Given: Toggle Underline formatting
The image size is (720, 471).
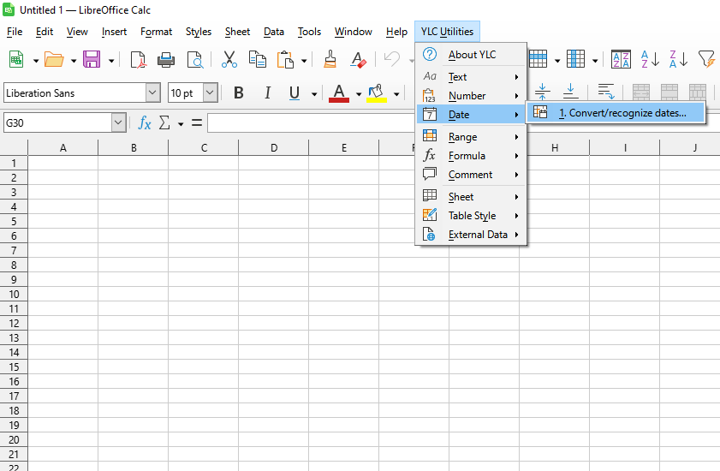Looking at the screenshot, I should click(x=295, y=92).
